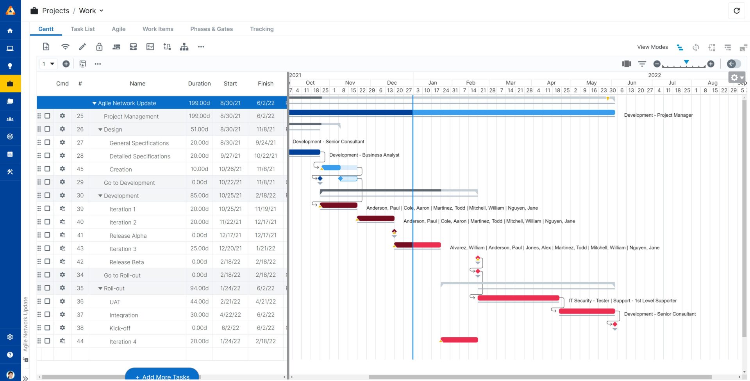The height and width of the screenshot is (381, 750).
Task: Click the lock icon in toolbar
Action: pyautogui.click(x=99, y=47)
